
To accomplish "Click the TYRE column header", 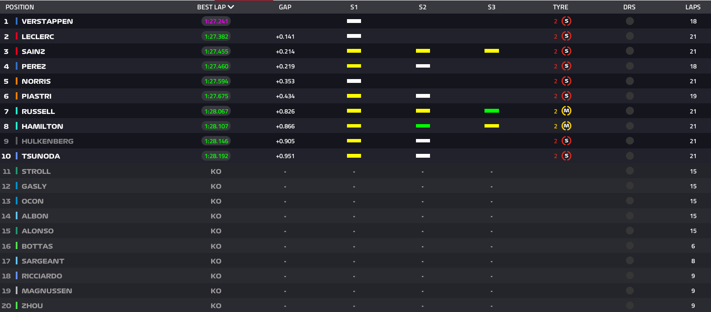I will (x=560, y=7).
